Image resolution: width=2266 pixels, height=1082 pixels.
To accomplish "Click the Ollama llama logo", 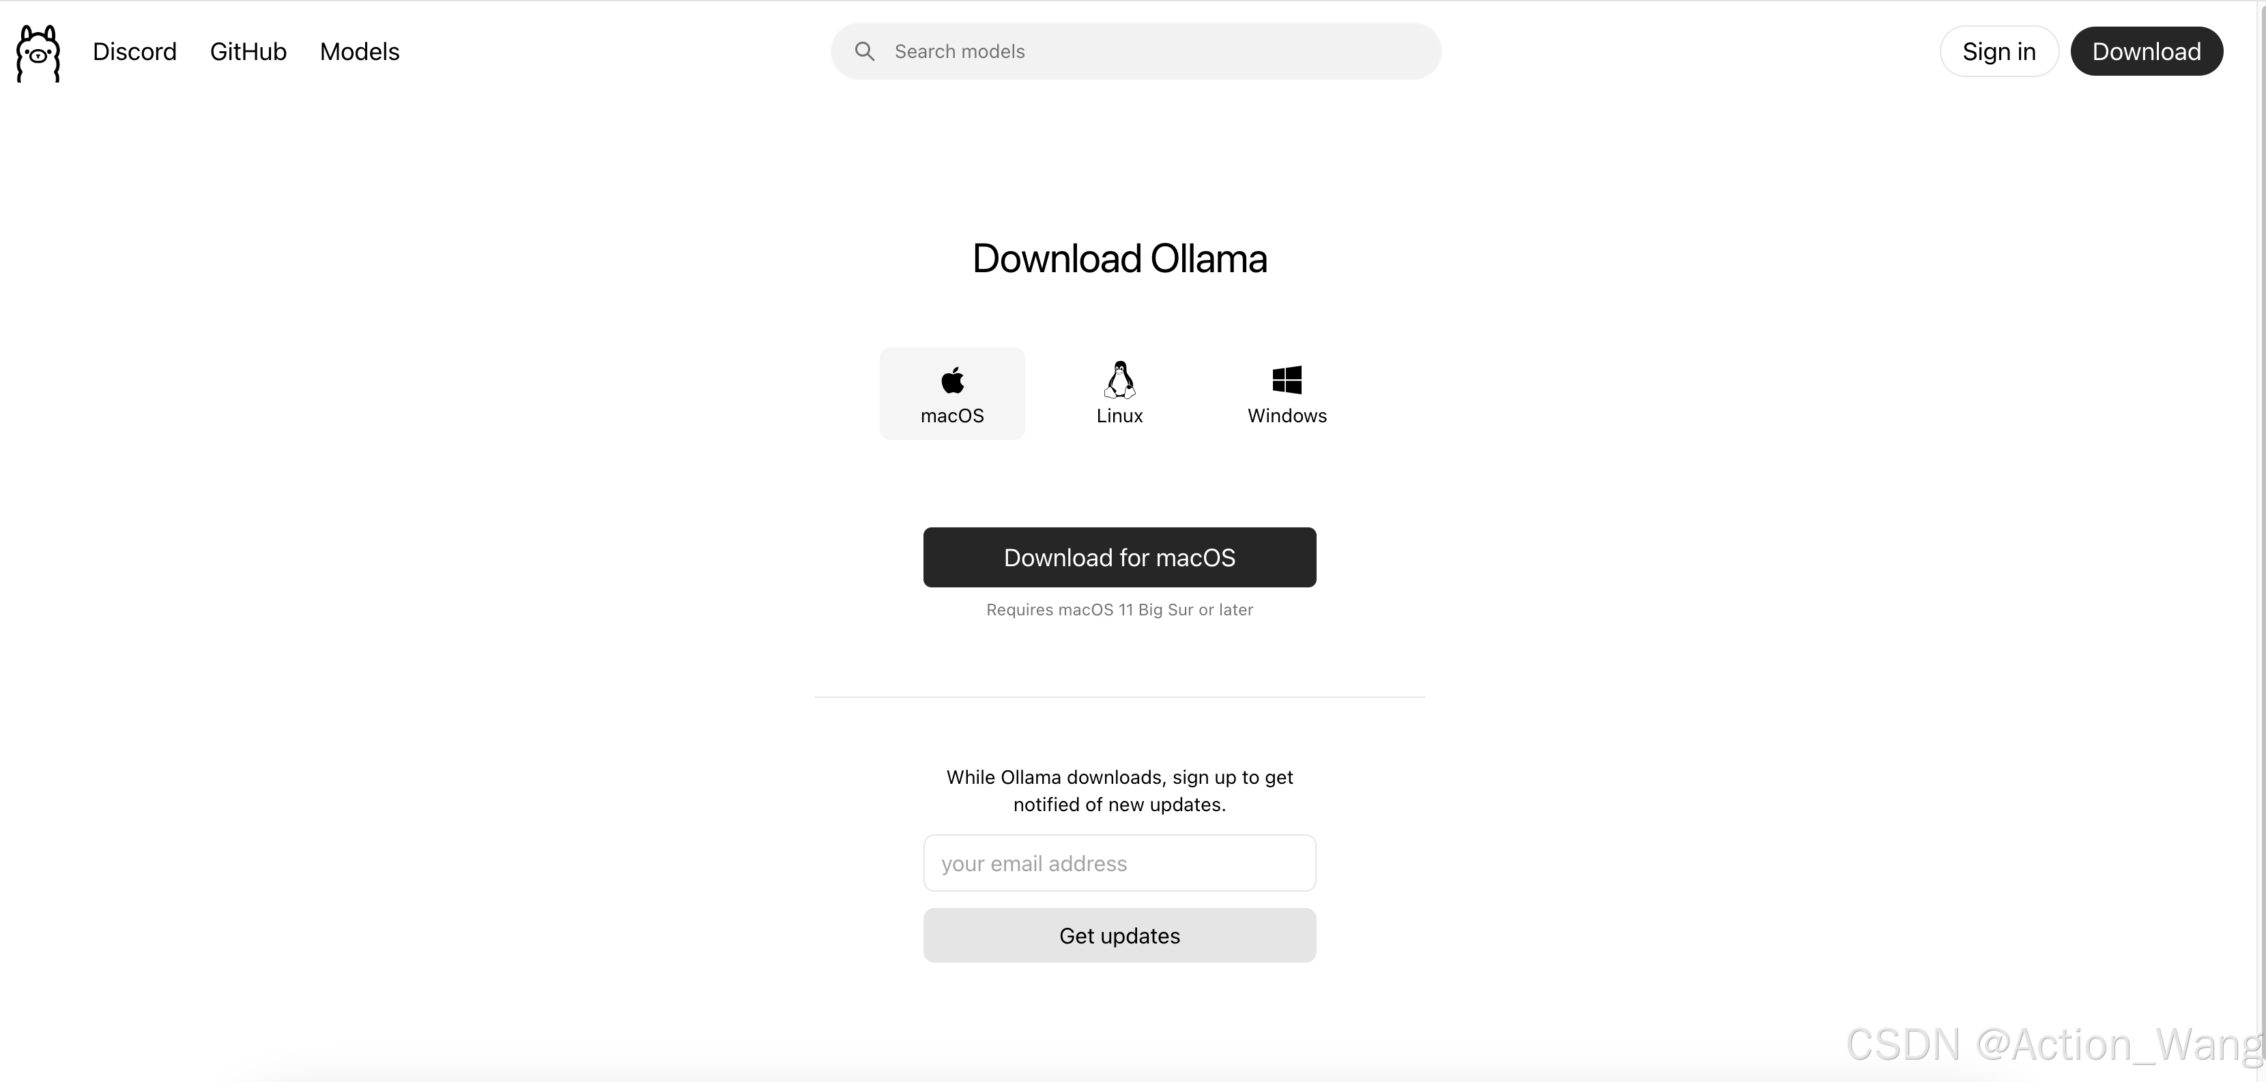I will tap(38, 53).
